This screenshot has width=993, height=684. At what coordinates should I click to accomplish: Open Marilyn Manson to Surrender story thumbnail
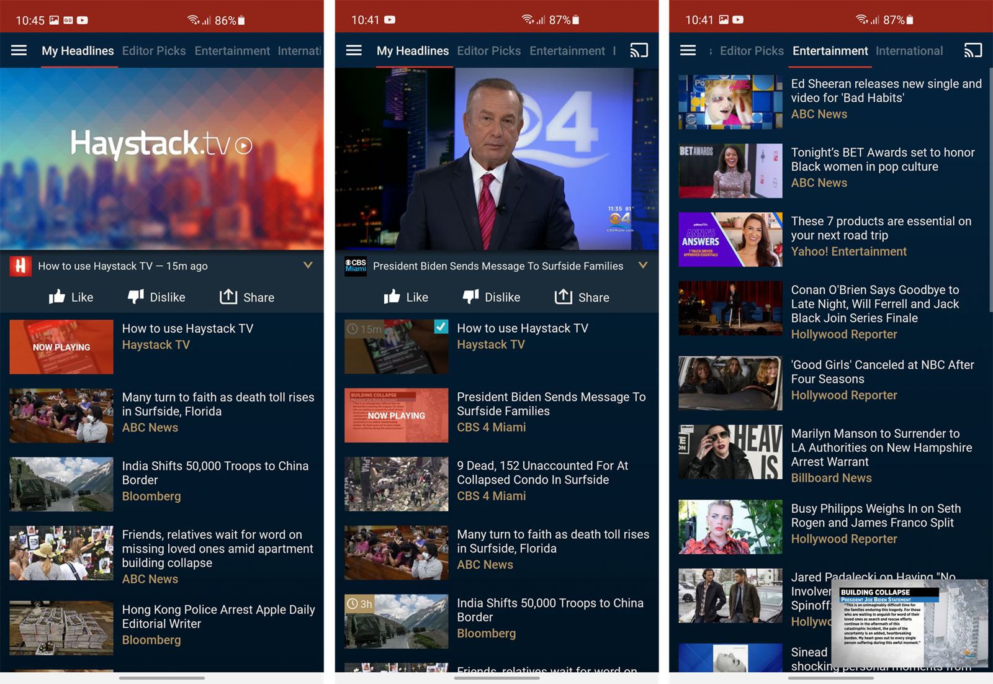[x=730, y=452]
